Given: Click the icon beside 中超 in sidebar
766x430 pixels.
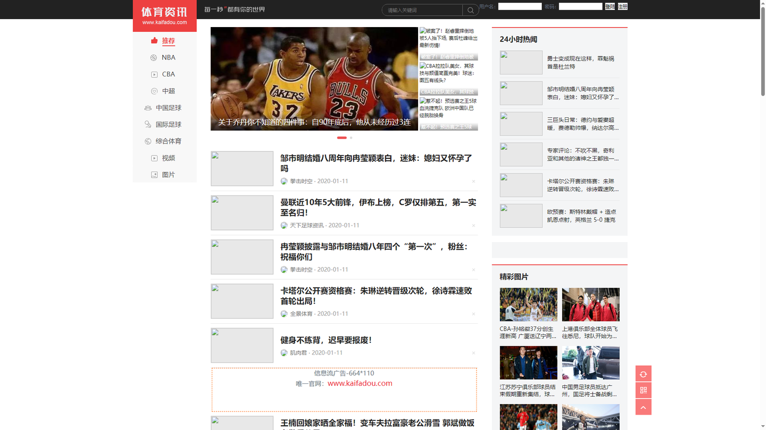Looking at the screenshot, I should [154, 91].
